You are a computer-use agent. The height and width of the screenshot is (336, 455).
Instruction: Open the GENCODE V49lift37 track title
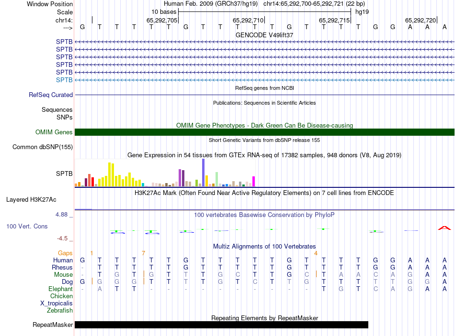pyautogui.click(x=264, y=35)
